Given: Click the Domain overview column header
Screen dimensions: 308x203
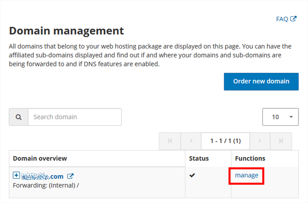Looking at the screenshot, I should [40, 158].
